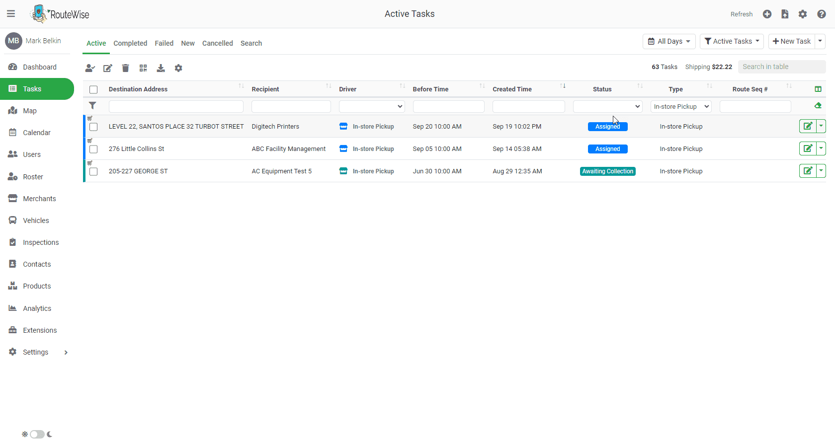Open the help question mark icon
The image size is (835, 444).
[x=821, y=14]
